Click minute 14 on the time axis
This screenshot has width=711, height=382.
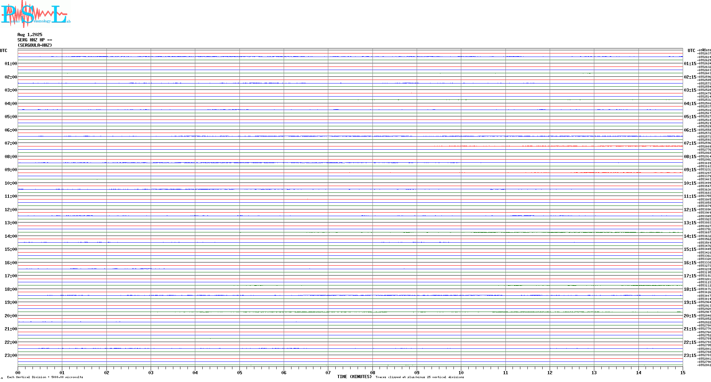tap(638, 372)
